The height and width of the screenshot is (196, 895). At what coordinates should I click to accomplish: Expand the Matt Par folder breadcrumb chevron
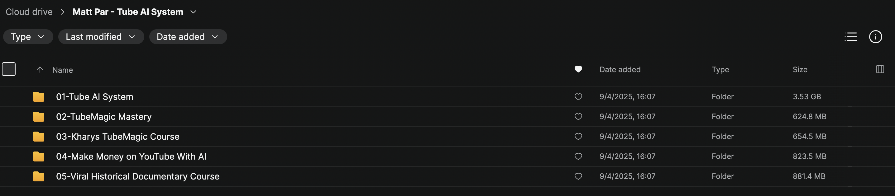coord(194,12)
